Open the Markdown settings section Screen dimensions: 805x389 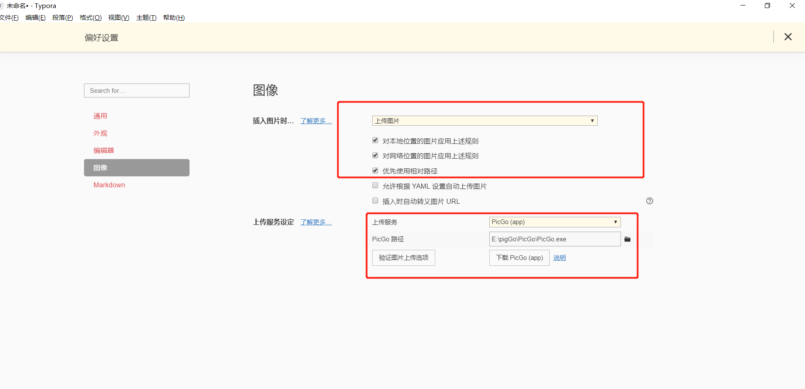click(109, 185)
